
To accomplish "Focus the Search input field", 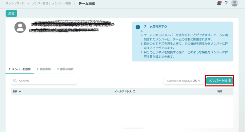I will click(x=44, y=81).
